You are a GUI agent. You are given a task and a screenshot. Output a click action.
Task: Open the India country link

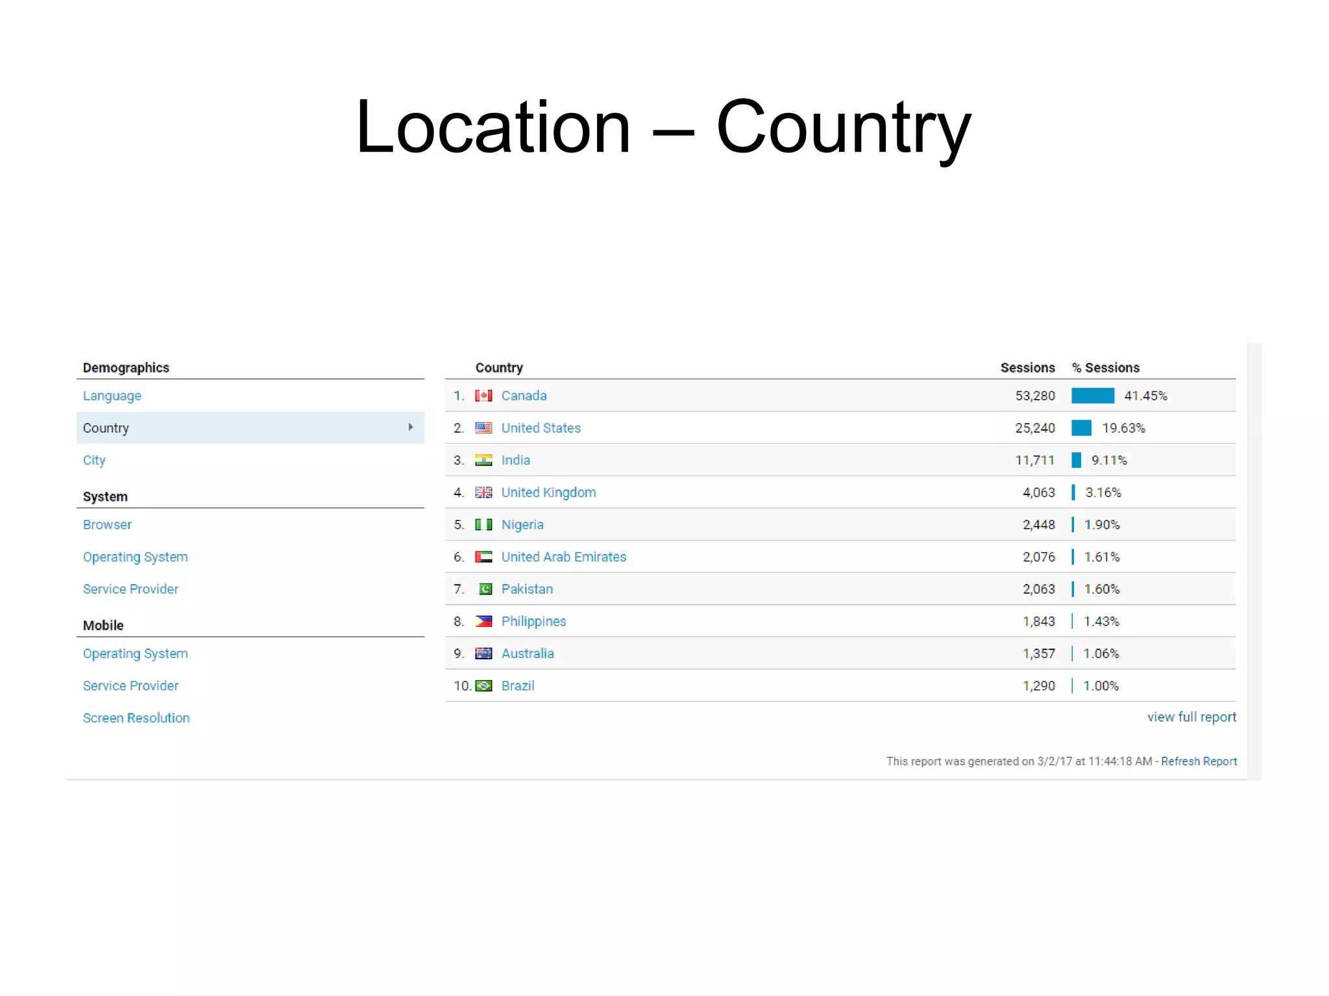515,460
